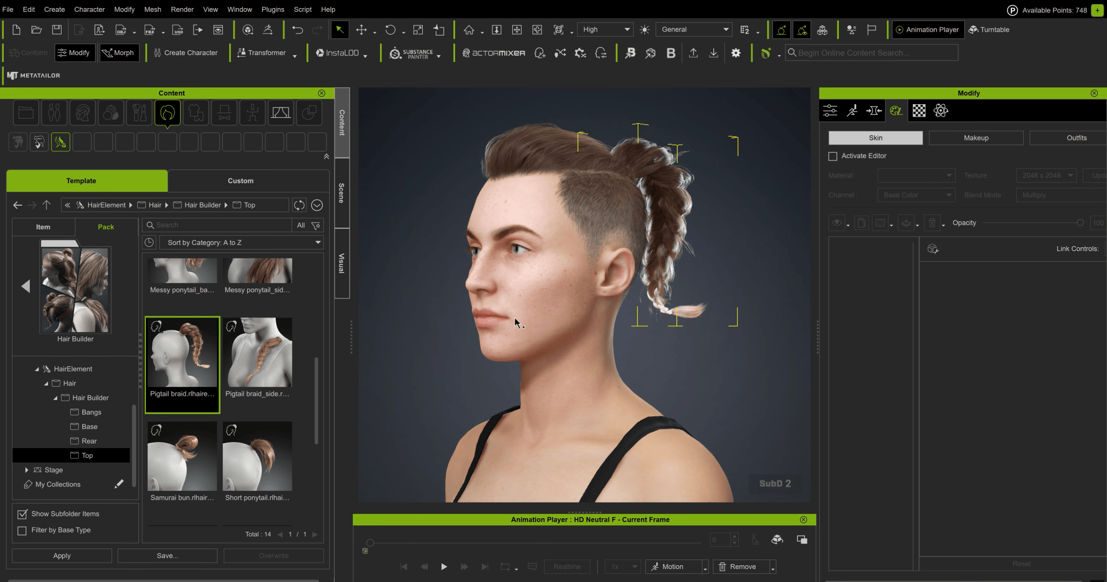Click the refresh icon beside the folder path
1107x582 pixels.
pyautogui.click(x=299, y=205)
